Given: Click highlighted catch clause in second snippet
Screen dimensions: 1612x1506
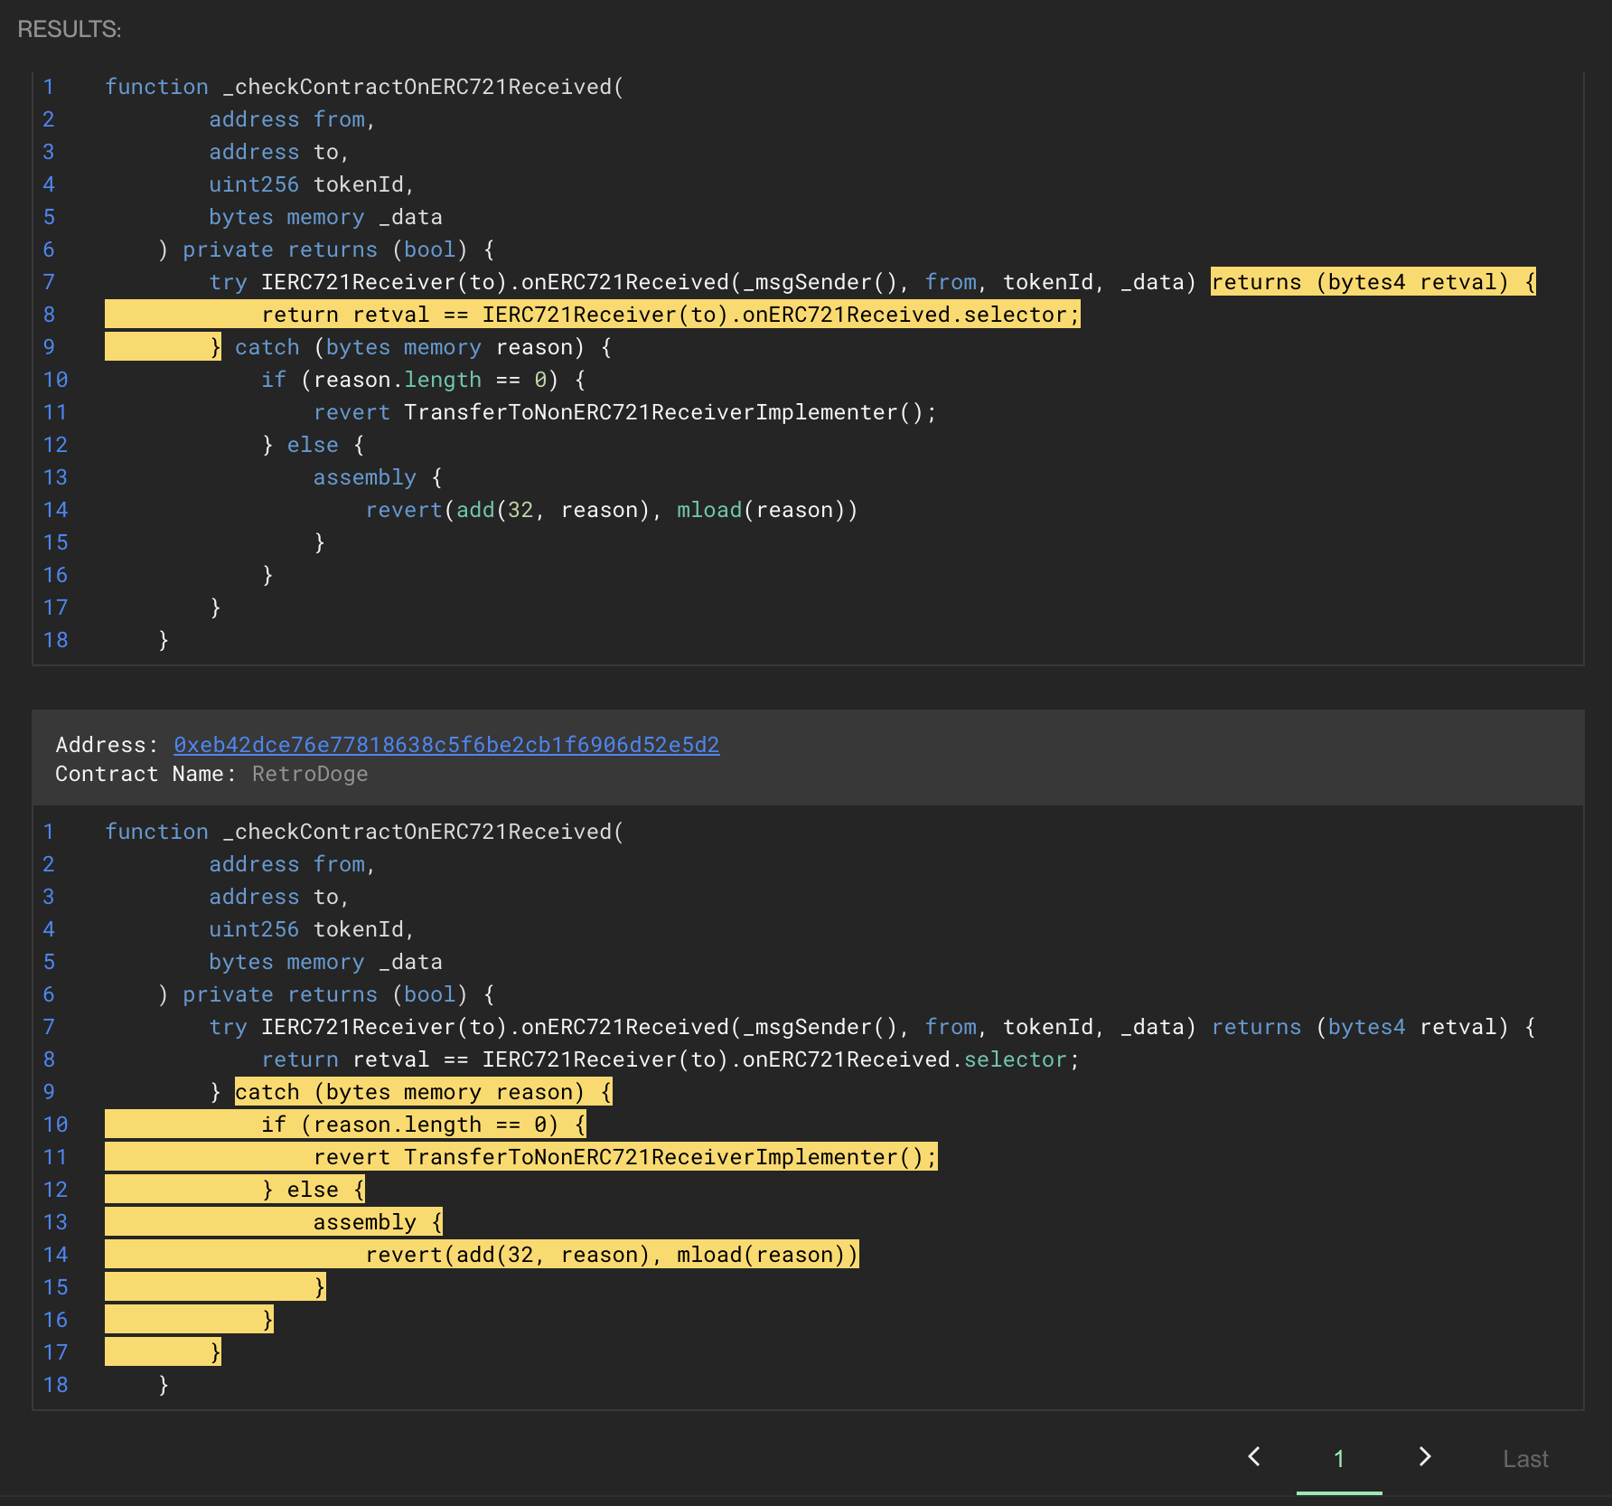Looking at the screenshot, I should (422, 1092).
